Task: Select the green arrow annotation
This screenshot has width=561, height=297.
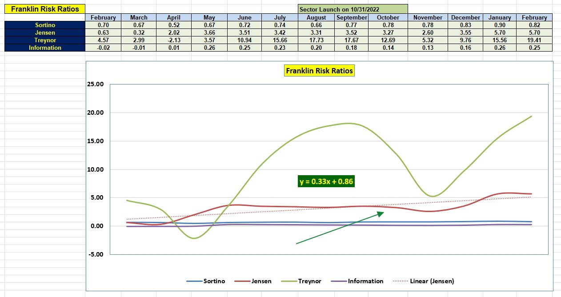Action: (338, 228)
